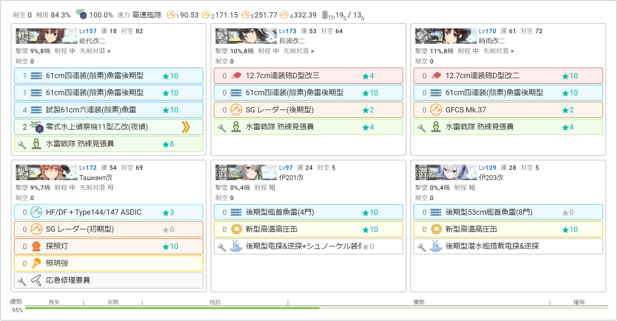Click 高速艦隊 fleet speed text
The height and width of the screenshot is (321, 617).
pos(147,15)
